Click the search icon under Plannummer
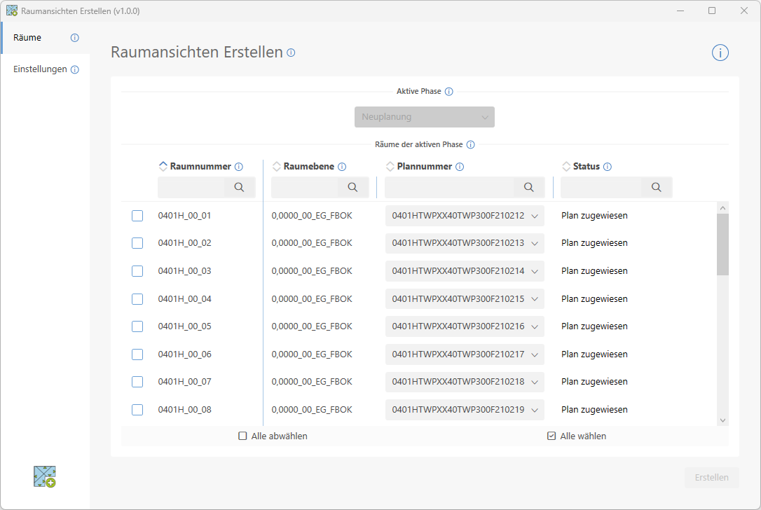 [529, 187]
